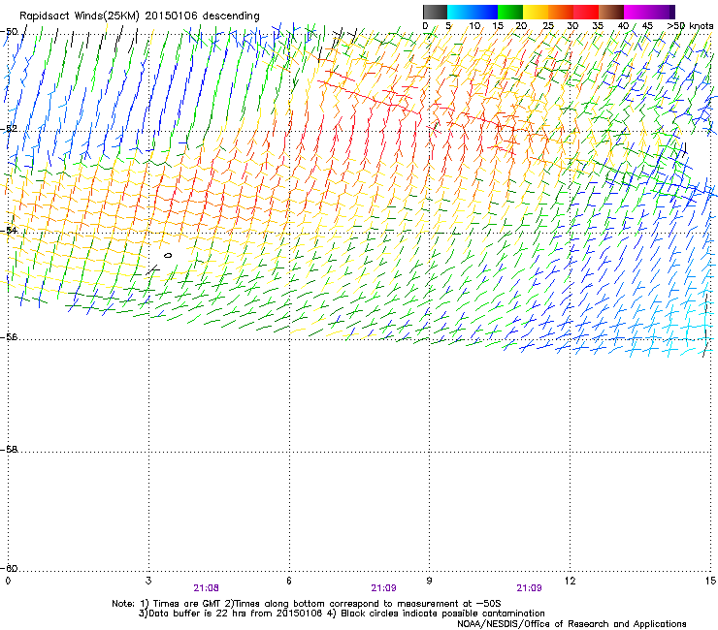Viewport: 718px width, 630px height.
Task: Click the 'Times are GMT' note line
Action: click(307, 604)
